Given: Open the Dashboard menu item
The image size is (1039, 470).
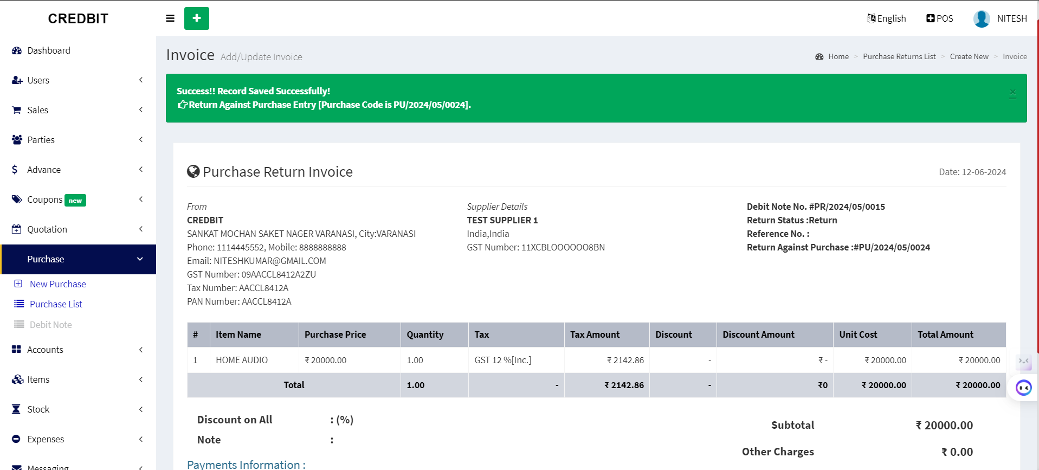Looking at the screenshot, I should coord(78,50).
